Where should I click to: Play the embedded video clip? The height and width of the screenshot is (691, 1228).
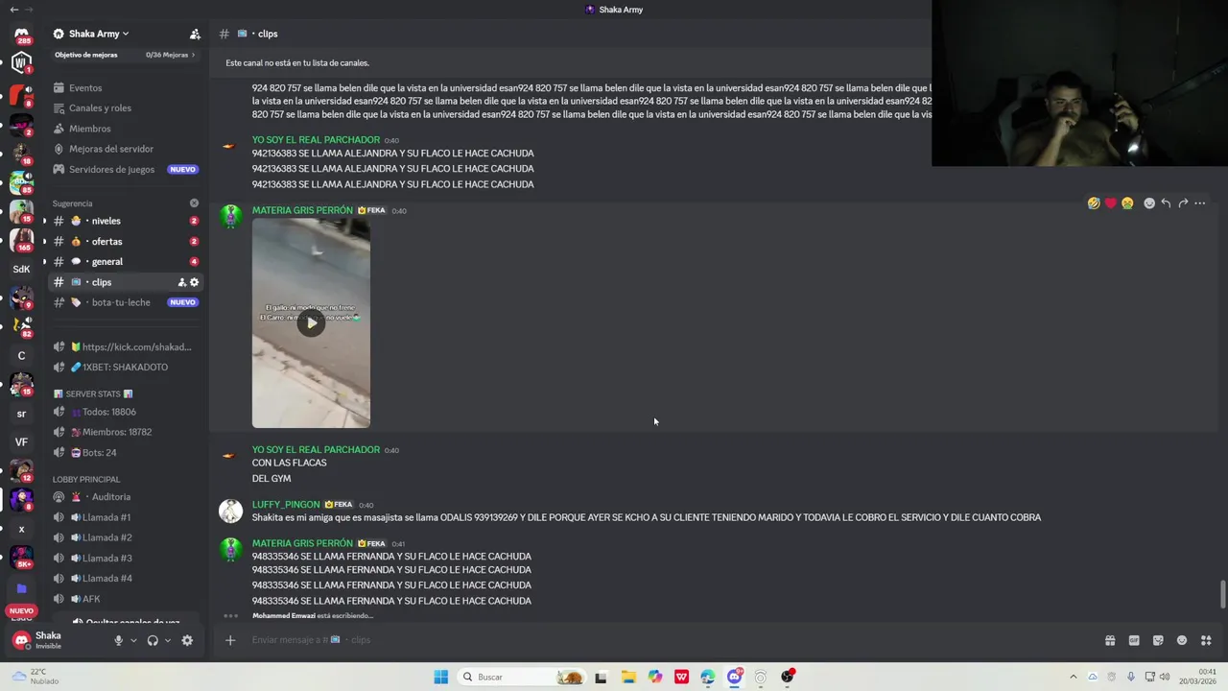(311, 323)
